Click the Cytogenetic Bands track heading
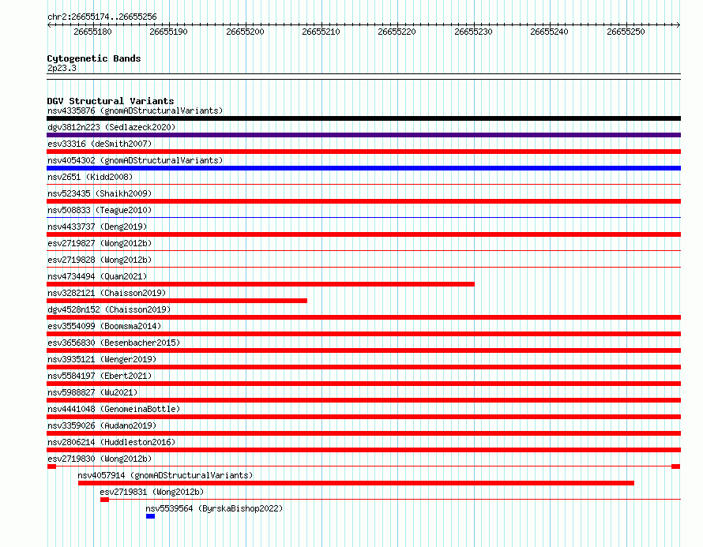Image resolution: width=703 pixels, height=547 pixels. click(94, 58)
